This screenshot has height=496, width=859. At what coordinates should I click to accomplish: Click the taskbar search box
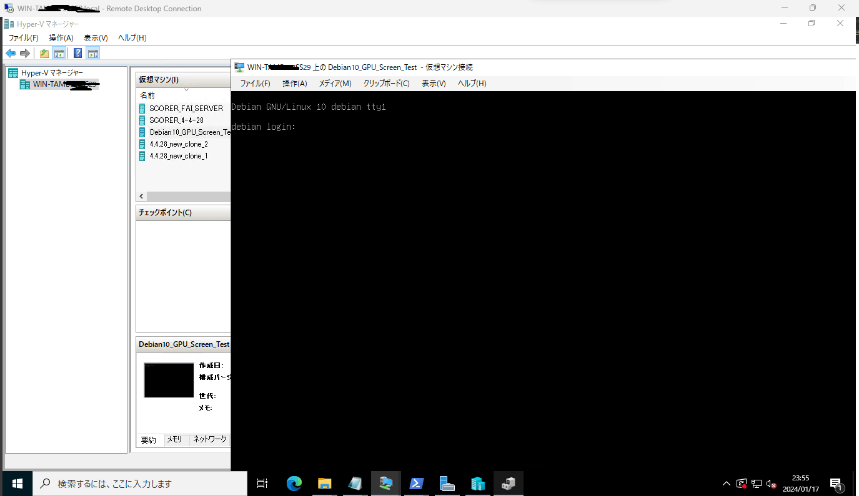point(139,484)
